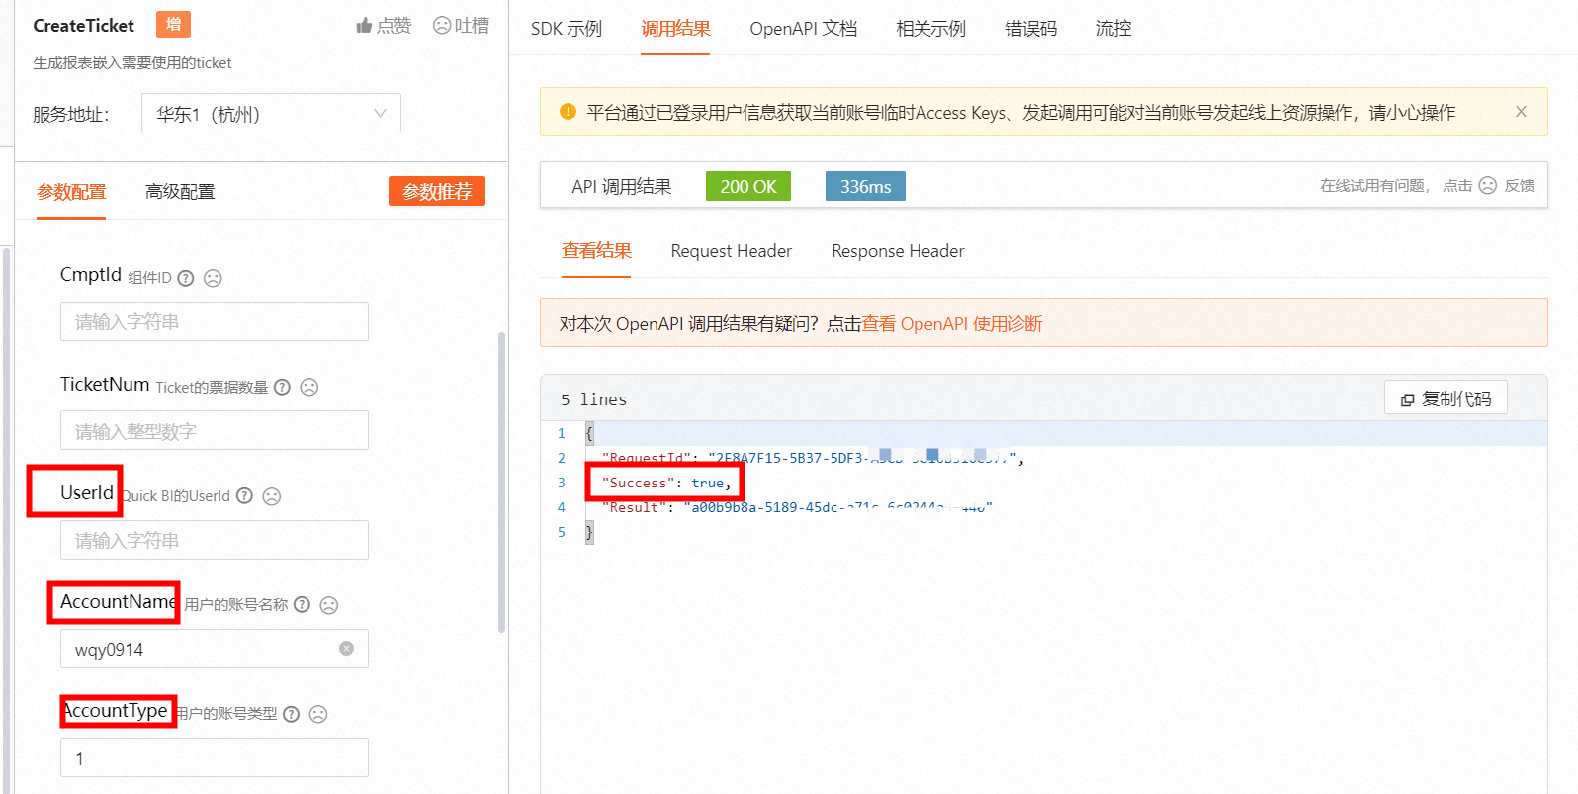The width and height of the screenshot is (1578, 794).
Task: Click help icon beside TicketNum label
Action: tap(282, 388)
